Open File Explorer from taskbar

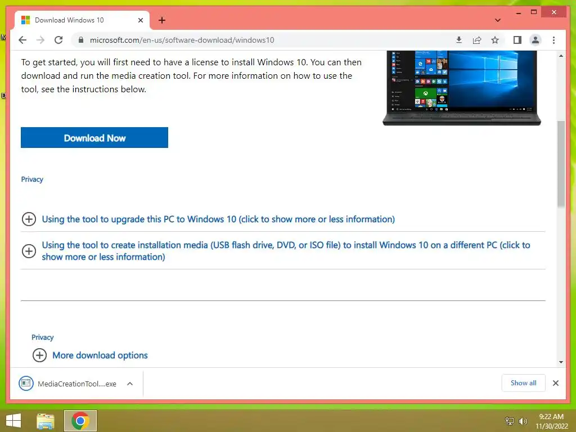pyautogui.click(x=46, y=421)
